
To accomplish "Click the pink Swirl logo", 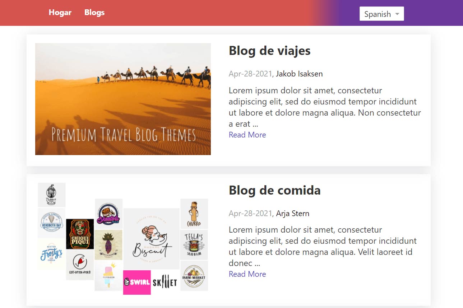I will [x=137, y=282].
